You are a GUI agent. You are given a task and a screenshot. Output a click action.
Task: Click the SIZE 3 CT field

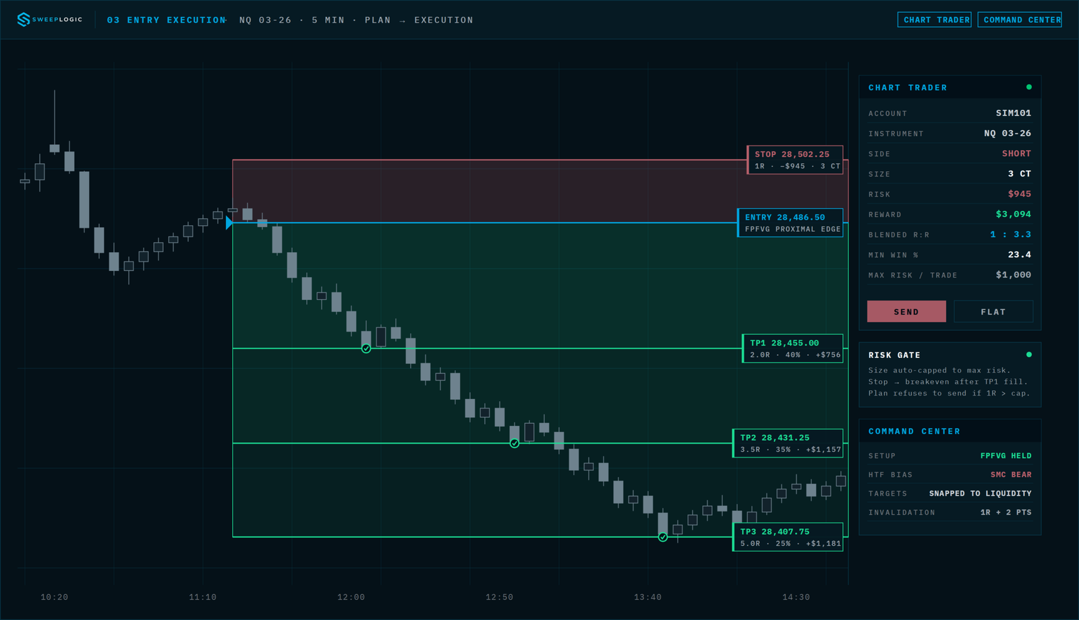click(950, 174)
